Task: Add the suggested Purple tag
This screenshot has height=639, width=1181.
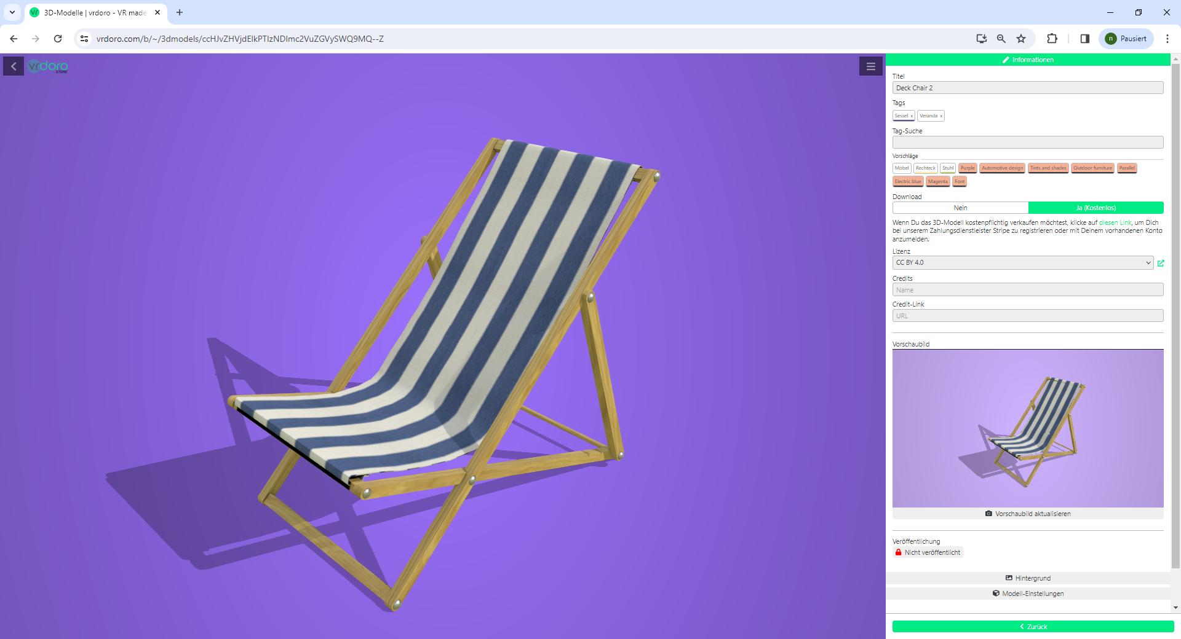Action: click(x=968, y=168)
